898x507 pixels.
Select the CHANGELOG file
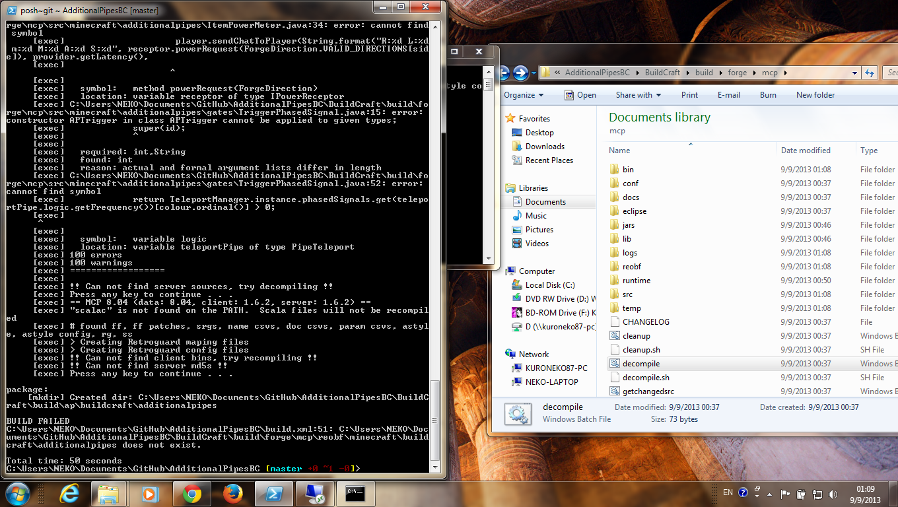coord(646,322)
